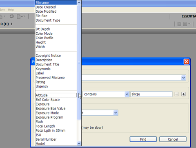Close the Find dialog

186,62
